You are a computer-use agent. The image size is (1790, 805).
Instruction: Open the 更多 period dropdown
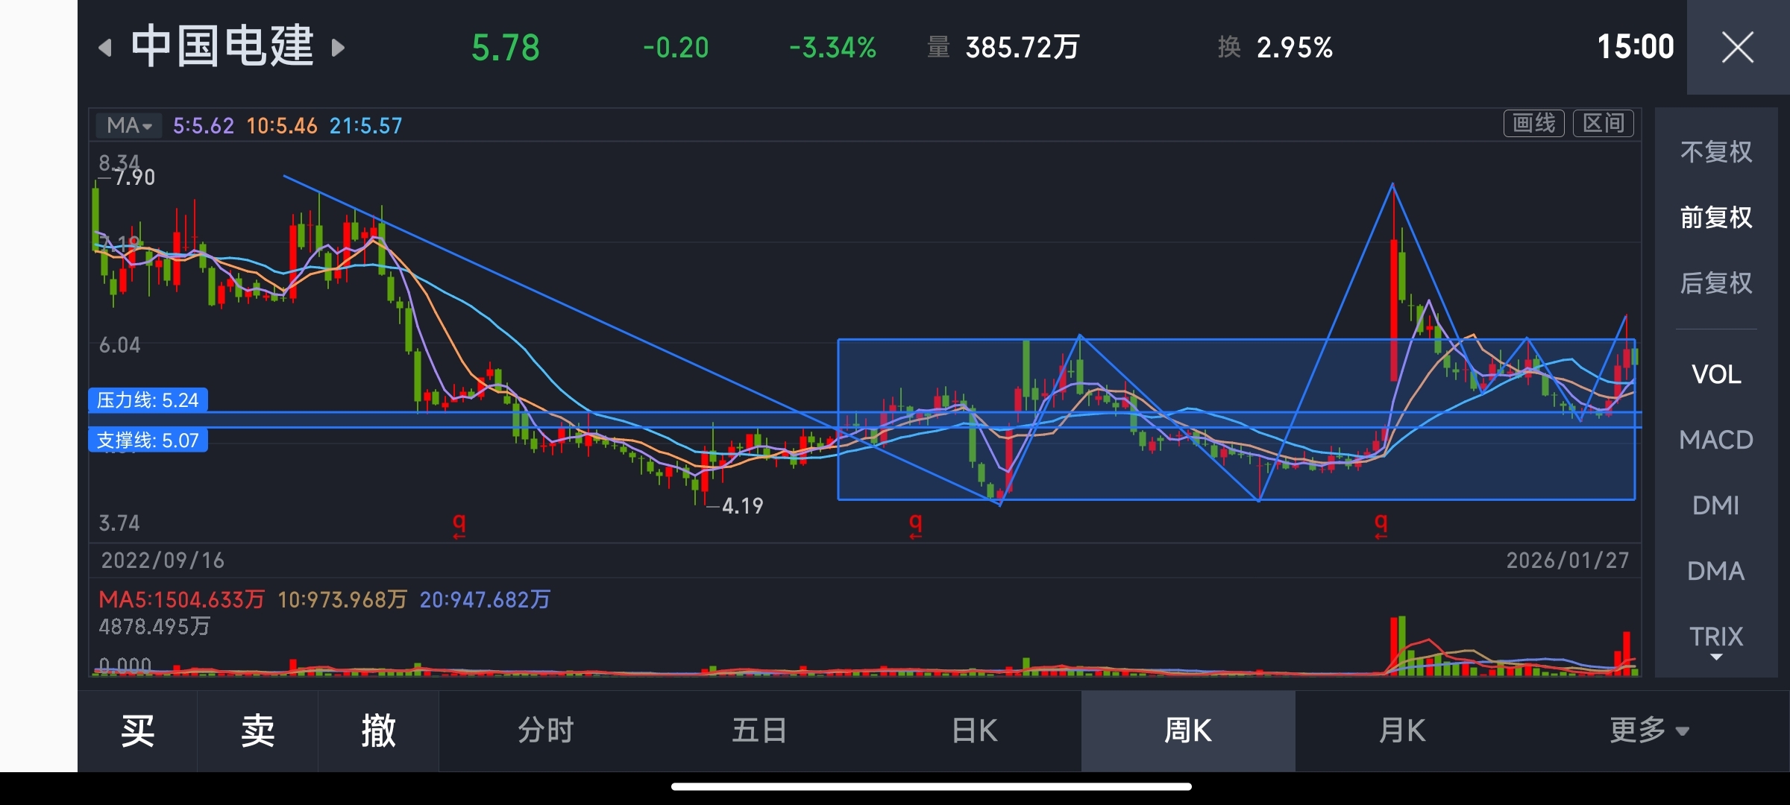[1648, 730]
